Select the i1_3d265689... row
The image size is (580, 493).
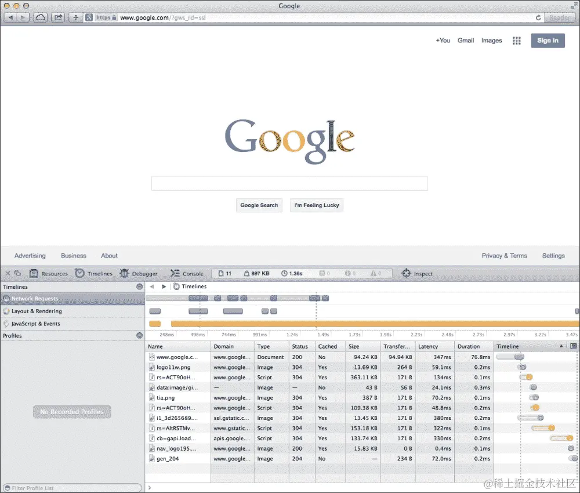[362, 418]
